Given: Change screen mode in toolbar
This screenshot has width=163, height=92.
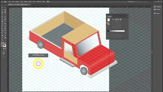Looking at the screenshot, I should point(4,54).
